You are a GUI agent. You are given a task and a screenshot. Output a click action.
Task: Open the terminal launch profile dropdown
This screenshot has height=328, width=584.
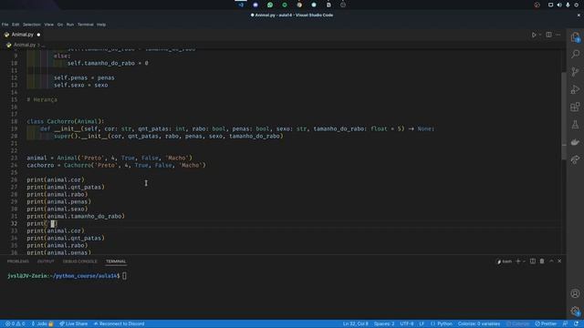point(524,261)
